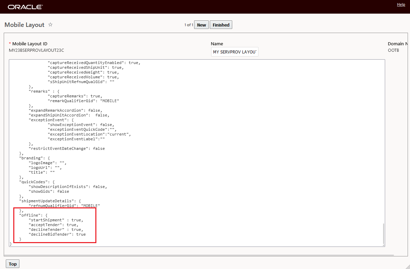The width and height of the screenshot is (410, 269).
Task: Click the "expandShipUnitAccordion" line
Action: [69, 115]
